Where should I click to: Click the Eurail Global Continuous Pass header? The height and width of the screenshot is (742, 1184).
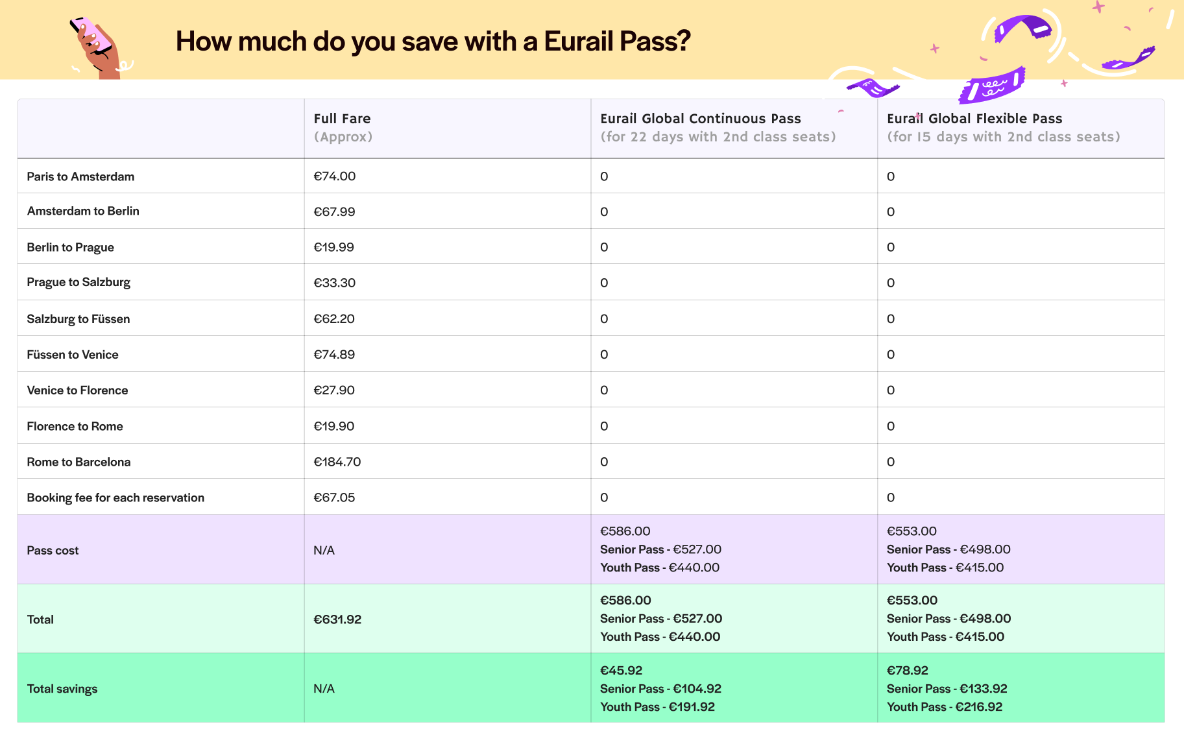tap(701, 119)
